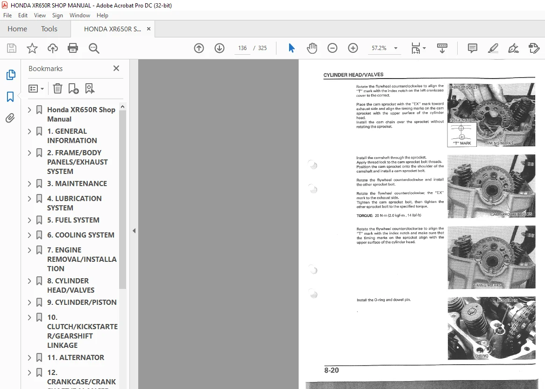
Task: Expand 3. MAINTENANCE bookmark
Action: click(x=29, y=184)
